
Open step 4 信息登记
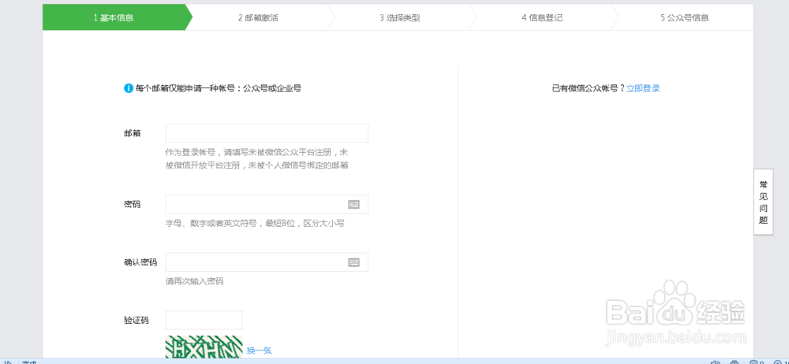pos(542,17)
